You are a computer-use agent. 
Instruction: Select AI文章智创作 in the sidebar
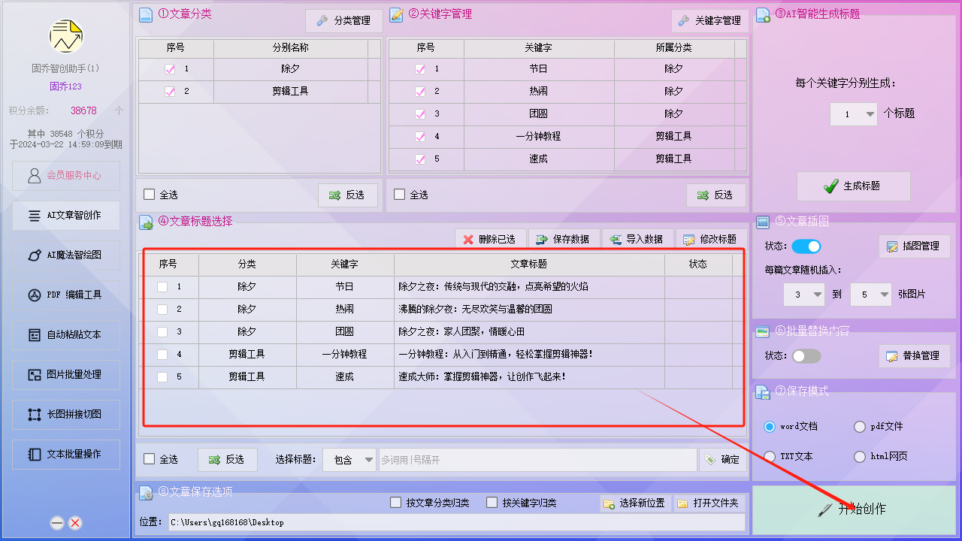click(66, 215)
